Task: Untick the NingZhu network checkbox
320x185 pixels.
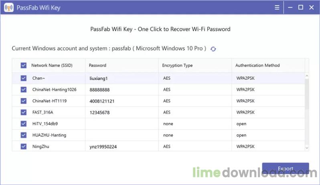Action: coord(23,146)
